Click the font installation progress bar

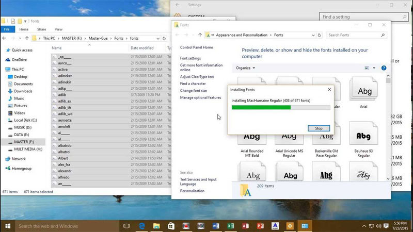point(281,107)
